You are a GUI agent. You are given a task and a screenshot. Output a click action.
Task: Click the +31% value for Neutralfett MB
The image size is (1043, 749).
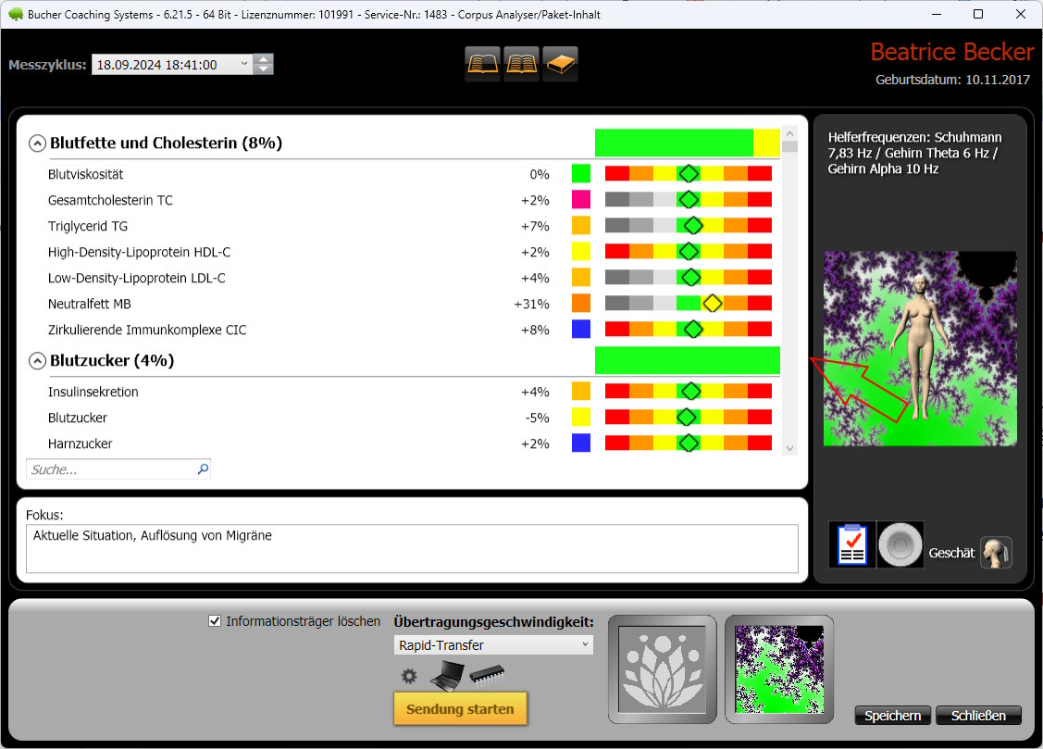click(x=531, y=304)
